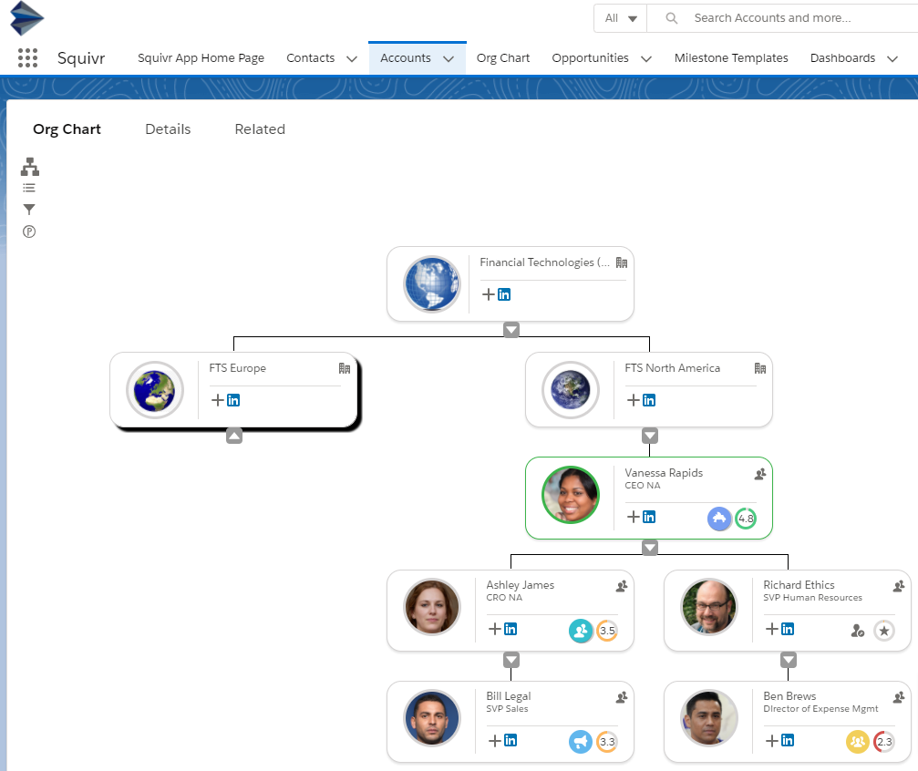Click the plus icon on the Financial Technologies card
The height and width of the screenshot is (771, 918).
[489, 294]
